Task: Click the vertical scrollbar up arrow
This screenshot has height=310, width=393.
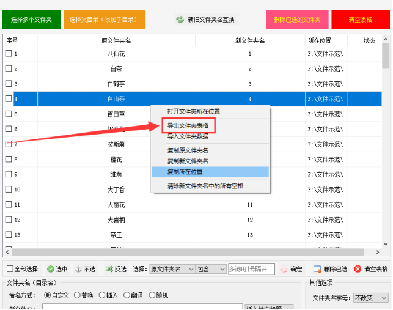Action: tap(386, 39)
